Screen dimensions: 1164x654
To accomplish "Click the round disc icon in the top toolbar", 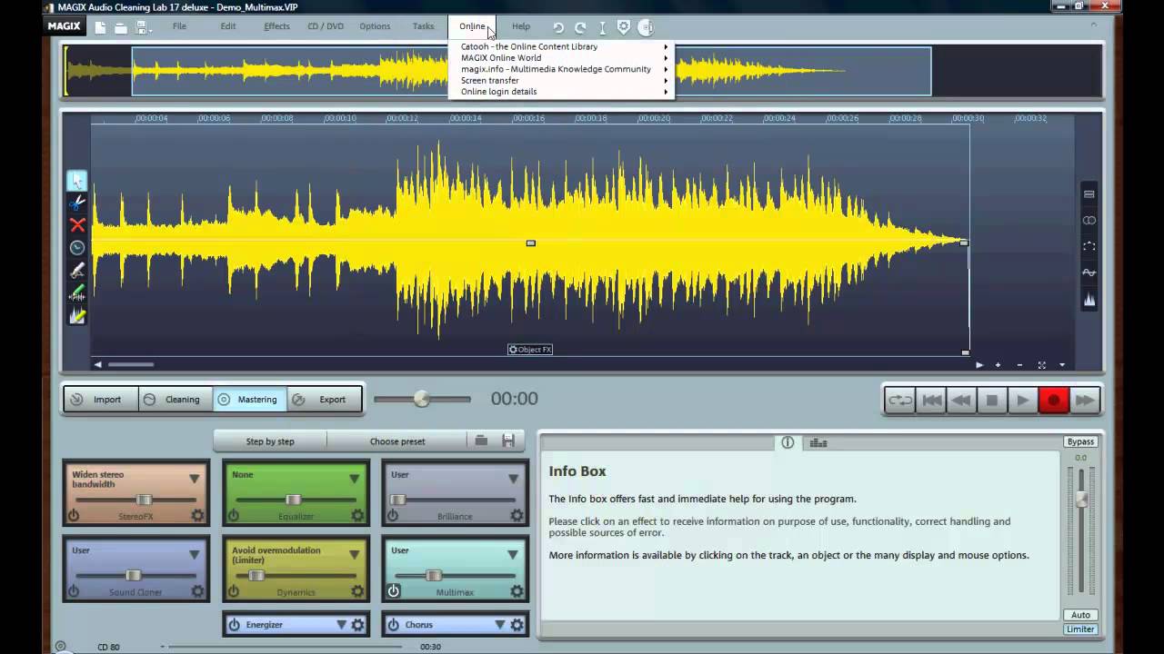I will pyautogui.click(x=646, y=27).
